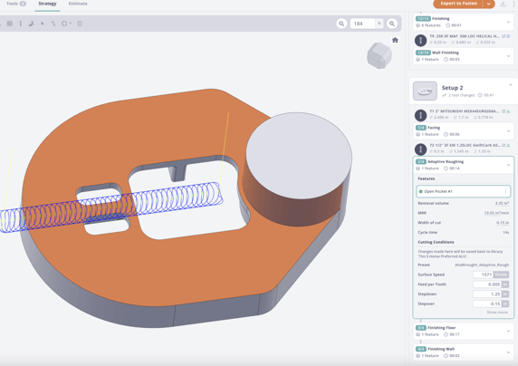The height and width of the screenshot is (366, 518).
Task: Click the grid table toolbar icon
Action: 10,24
